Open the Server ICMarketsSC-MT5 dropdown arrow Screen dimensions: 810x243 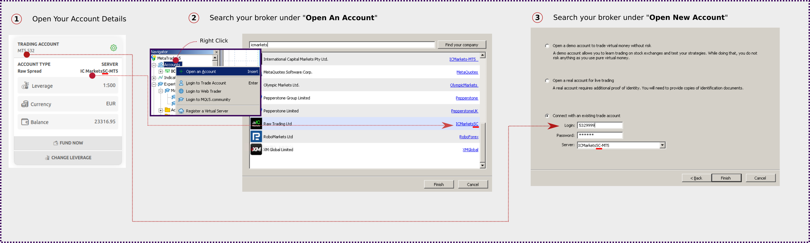pyautogui.click(x=662, y=145)
